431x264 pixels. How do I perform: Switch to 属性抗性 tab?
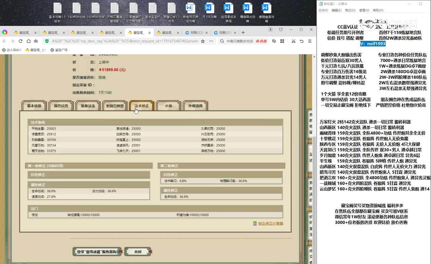(61, 106)
